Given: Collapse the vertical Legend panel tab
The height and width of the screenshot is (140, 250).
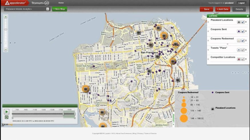Looking at the screenshot, I should coord(173,120).
